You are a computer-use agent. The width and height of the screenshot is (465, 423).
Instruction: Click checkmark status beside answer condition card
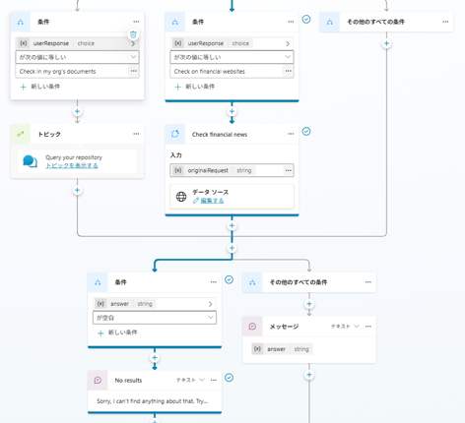pos(230,279)
